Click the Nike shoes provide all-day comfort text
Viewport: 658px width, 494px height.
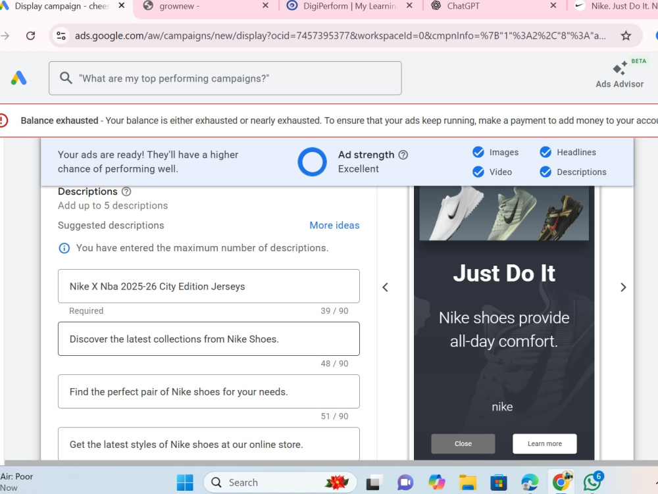[x=504, y=330]
